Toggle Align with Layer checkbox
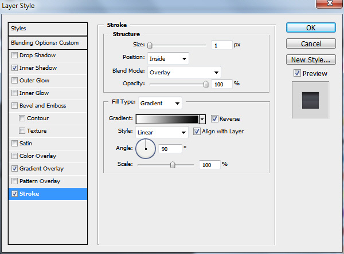The width and height of the screenshot is (344, 254). point(197,132)
